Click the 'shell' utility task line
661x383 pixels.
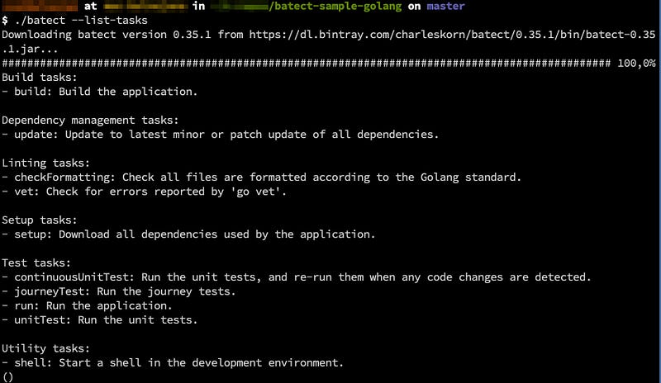[172, 362]
